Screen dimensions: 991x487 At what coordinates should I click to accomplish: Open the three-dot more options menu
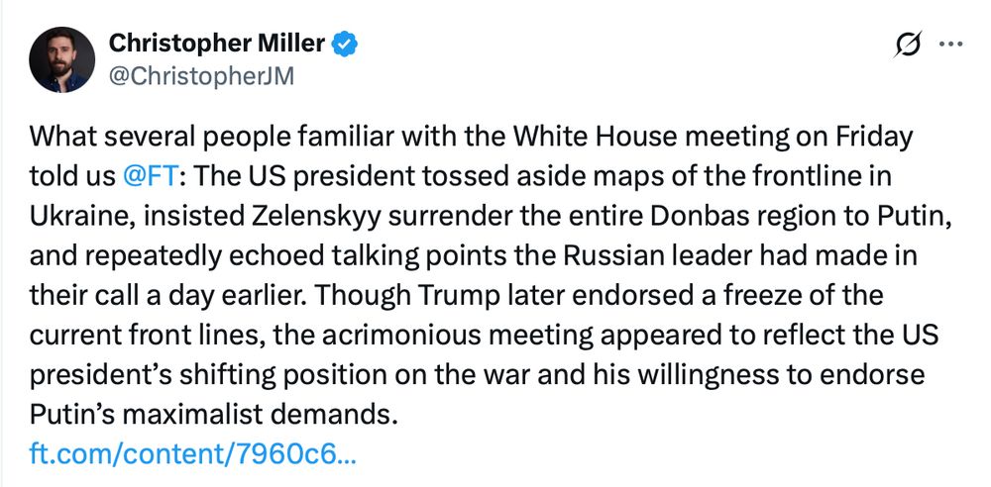click(x=949, y=45)
